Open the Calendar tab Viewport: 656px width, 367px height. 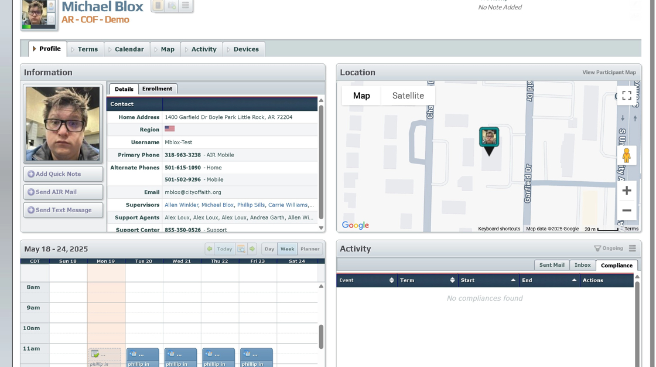click(127, 49)
